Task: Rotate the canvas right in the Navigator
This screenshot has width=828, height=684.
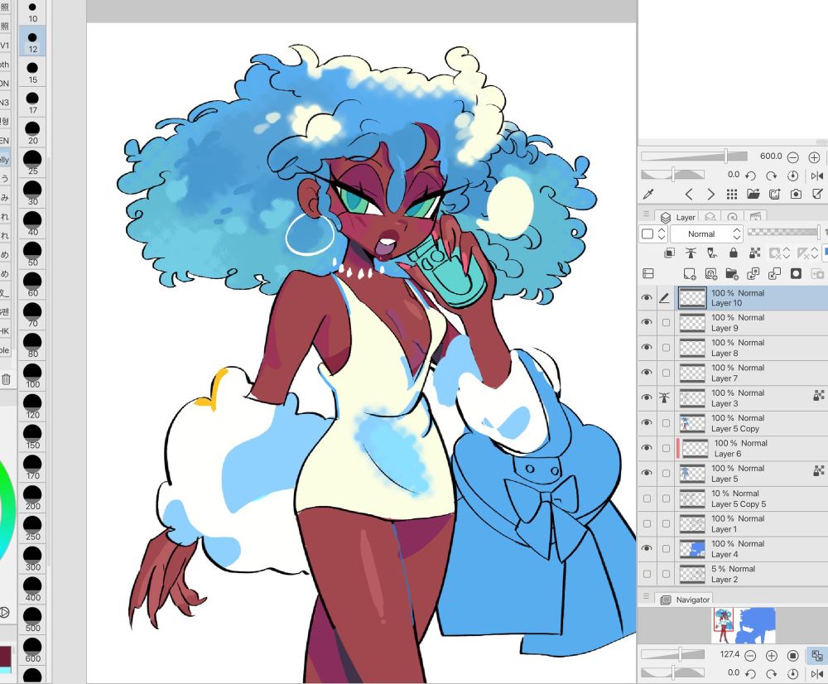Action: (772, 673)
